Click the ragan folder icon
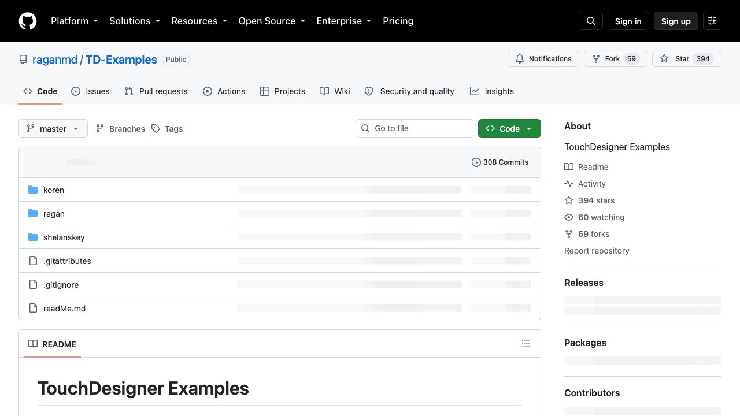 (33, 214)
